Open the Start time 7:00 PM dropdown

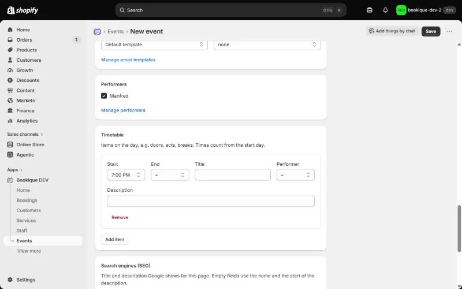click(x=126, y=175)
